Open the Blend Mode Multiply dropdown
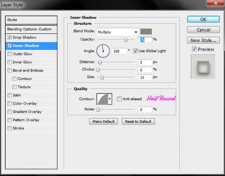This screenshot has width=225, height=176. click(118, 32)
